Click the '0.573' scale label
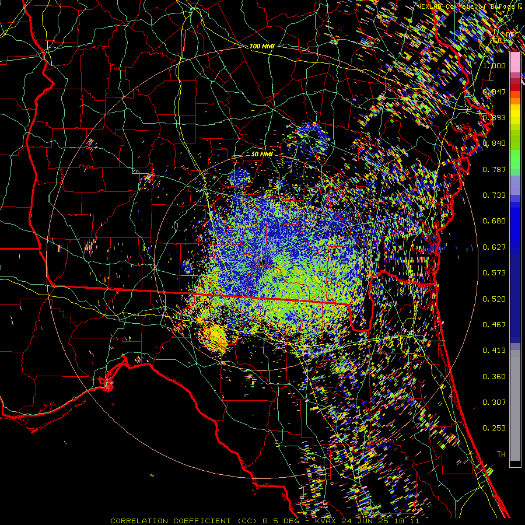The image size is (525, 525). coord(494,273)
